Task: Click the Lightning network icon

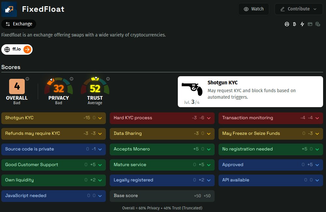Action: pyautogui.click(x=302, y=24)
